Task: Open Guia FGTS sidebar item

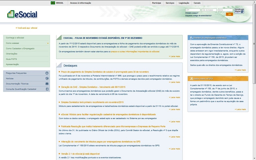Action: [26, 59]
